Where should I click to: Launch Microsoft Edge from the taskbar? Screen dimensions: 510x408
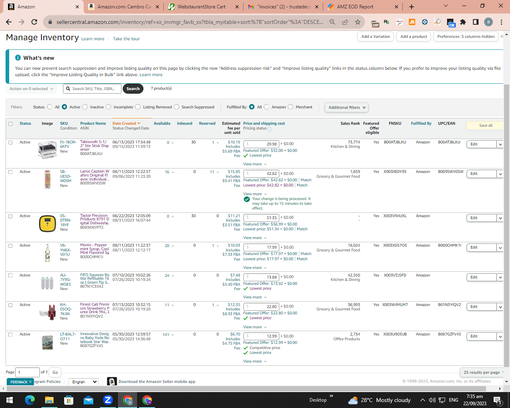30,400
